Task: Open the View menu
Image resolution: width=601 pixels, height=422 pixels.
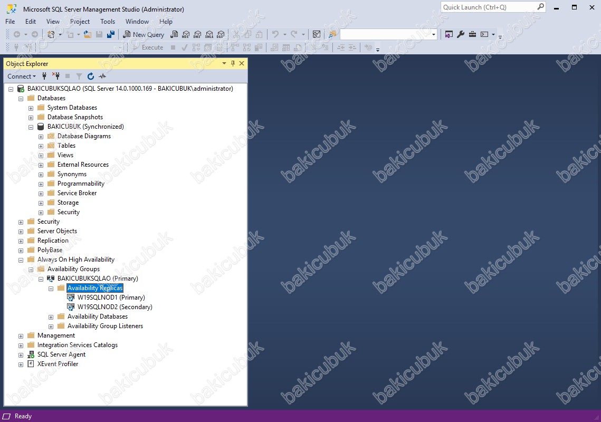Action: pyautogui.click(x=53, y=22)
